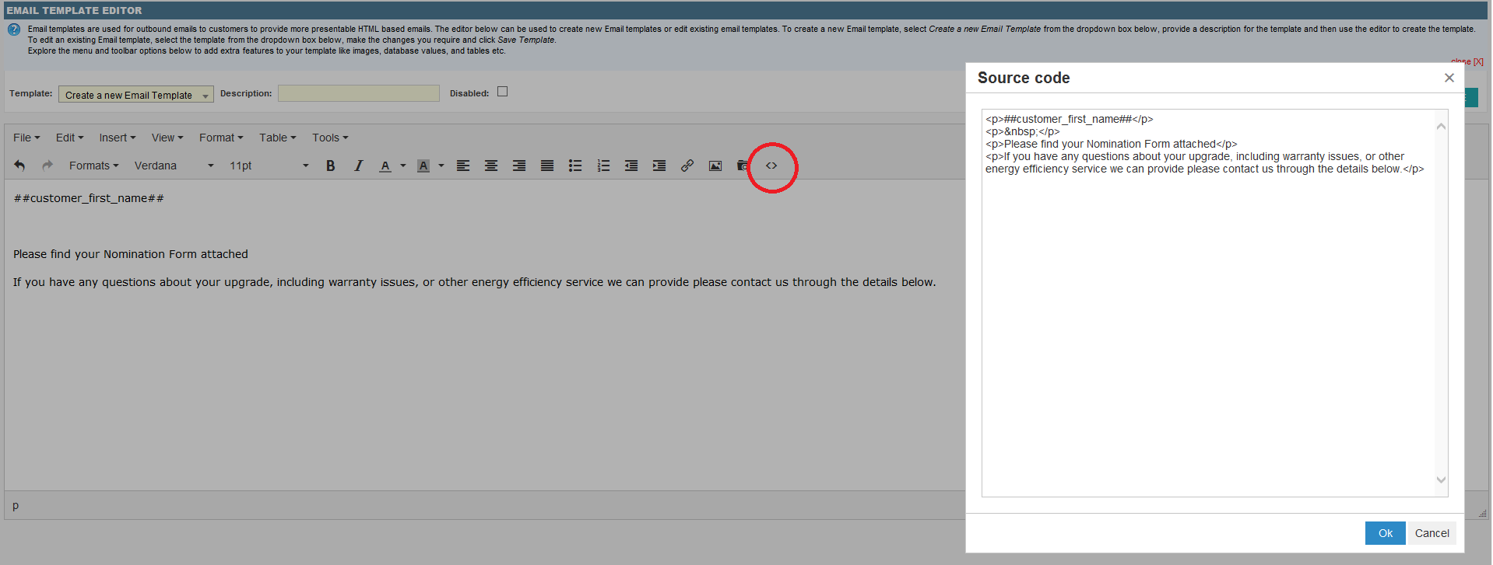Screen dimensions: 1493x565
Task: Apply bullet list formatting
Action: pos(575,166)
